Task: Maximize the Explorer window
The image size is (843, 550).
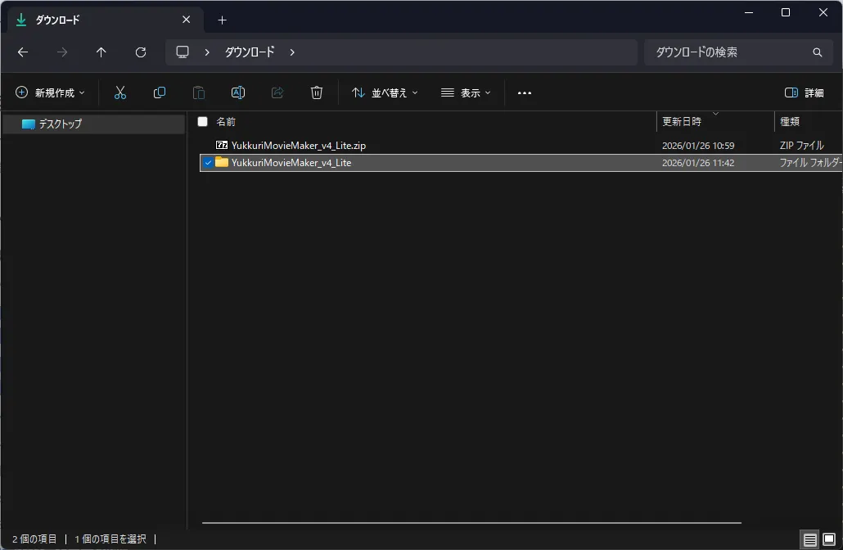Action: point(786,12)
